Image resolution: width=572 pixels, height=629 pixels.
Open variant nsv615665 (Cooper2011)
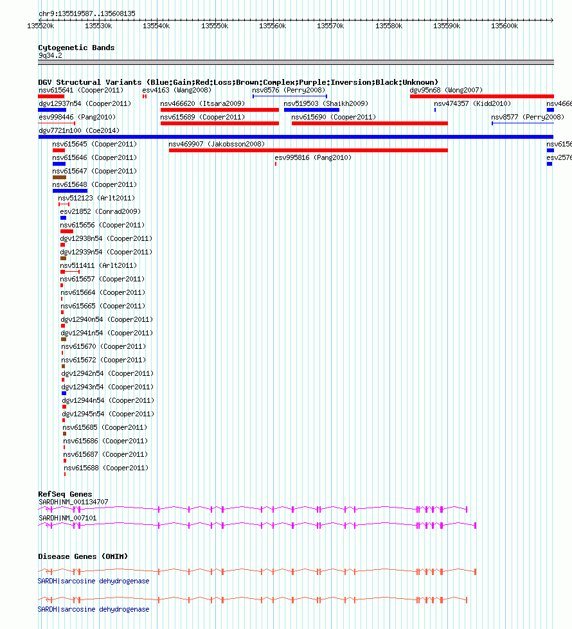tap(103, 306)
